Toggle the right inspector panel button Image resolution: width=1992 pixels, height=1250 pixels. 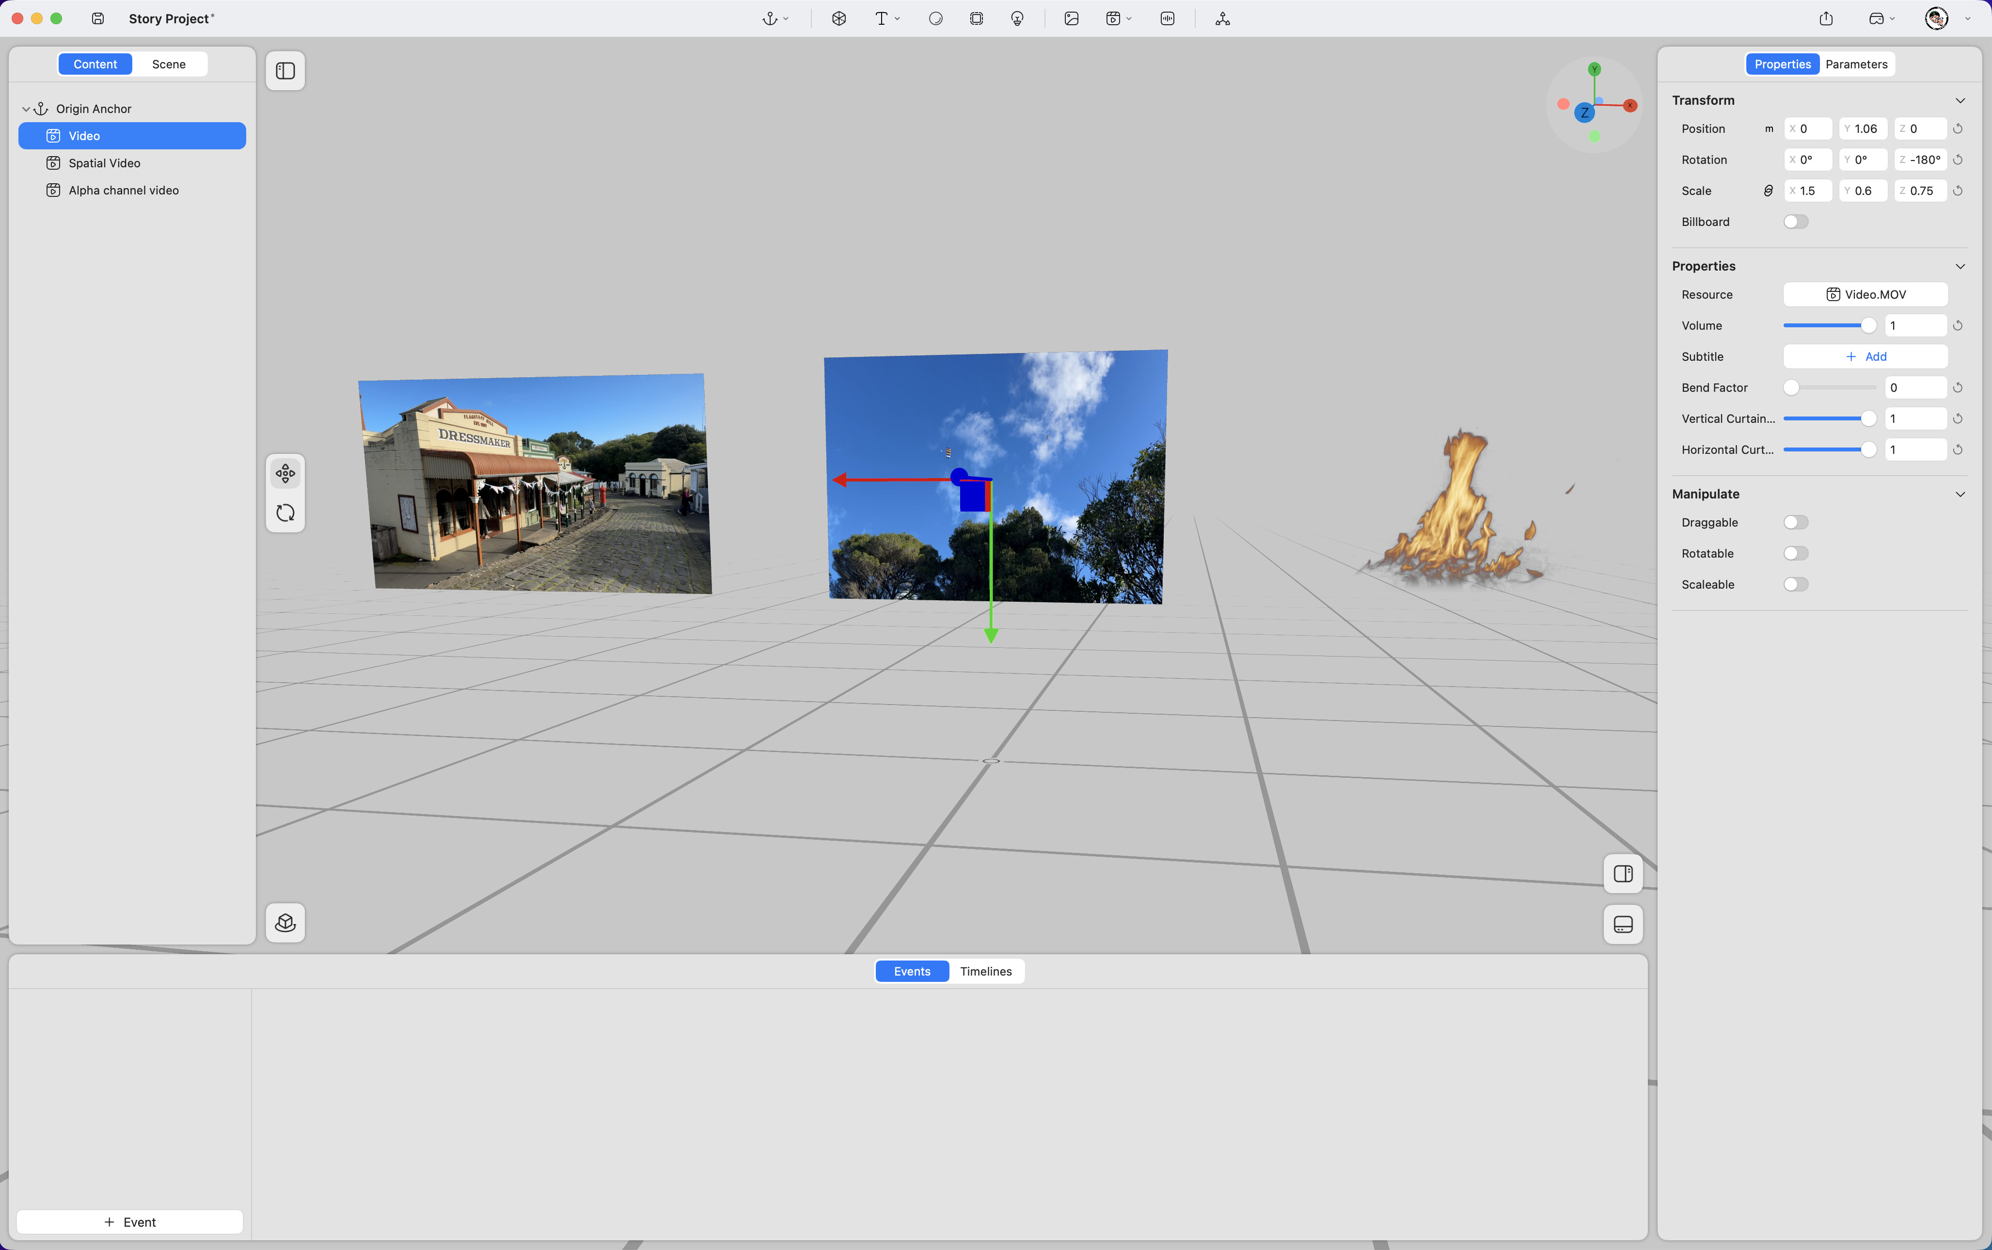(x=1623, y=874)
